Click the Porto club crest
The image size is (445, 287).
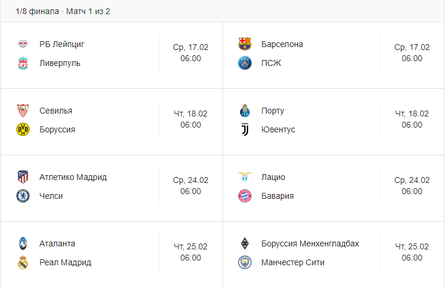coord(245,111)
